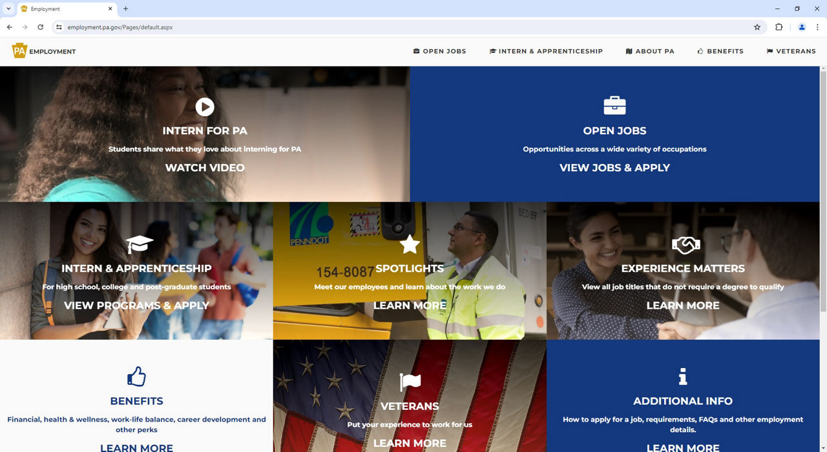Click the PA Employment keystone logo

pyautogui.click(x=44, y=51)
